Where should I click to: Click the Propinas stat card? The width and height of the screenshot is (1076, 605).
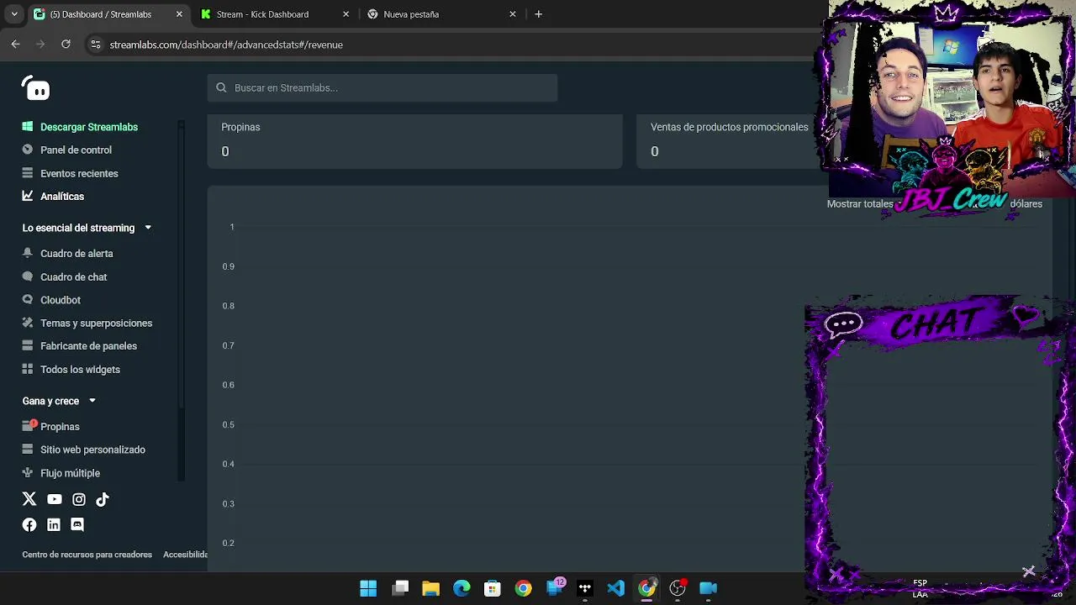point(414,141)
